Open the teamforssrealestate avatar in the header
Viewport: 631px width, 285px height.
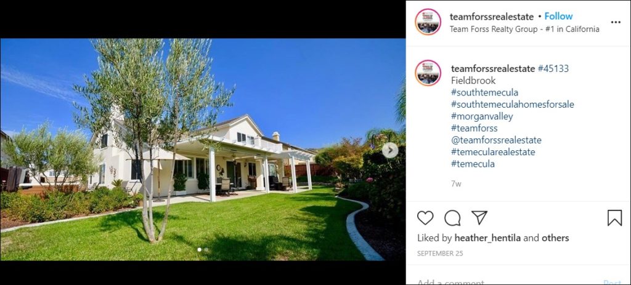[428, 22]
